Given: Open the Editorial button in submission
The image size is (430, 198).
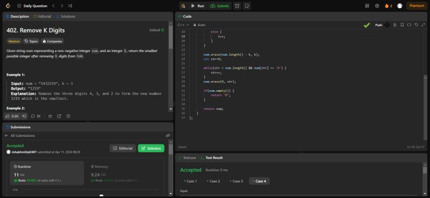Looking at the screenshot, I should pos(123,148).
